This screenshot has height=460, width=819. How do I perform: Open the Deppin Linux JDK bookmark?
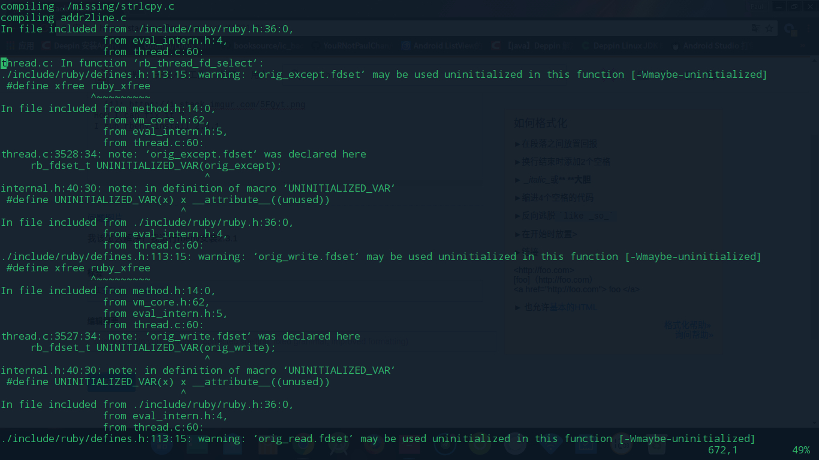point(625,46)
